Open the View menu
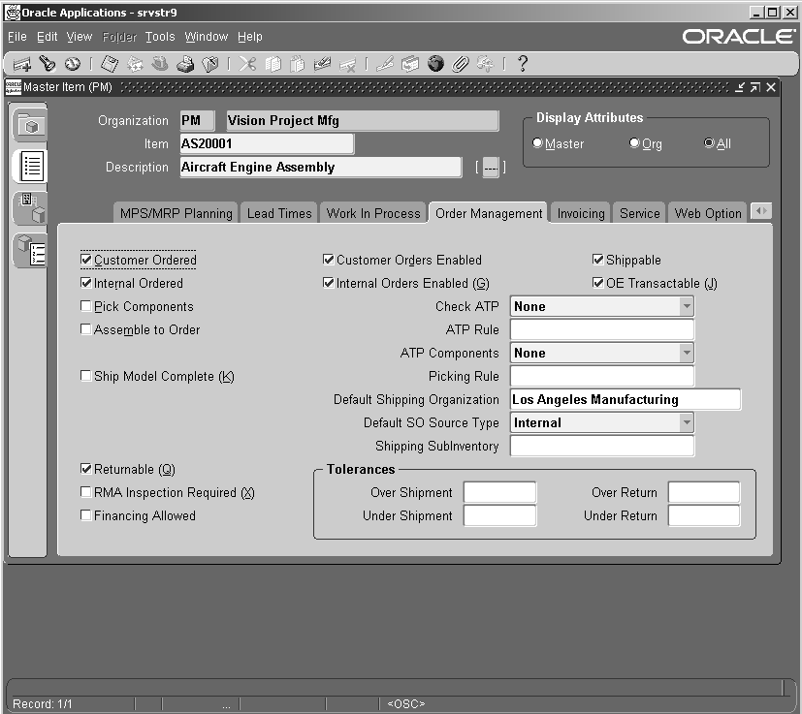802x714 pixels. (x=80, y=37)
